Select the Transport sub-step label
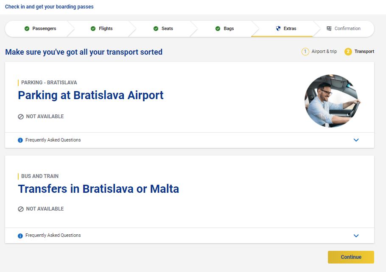This screenshot has height=272, width=386. pyautogui.click(x=364, y=52)
